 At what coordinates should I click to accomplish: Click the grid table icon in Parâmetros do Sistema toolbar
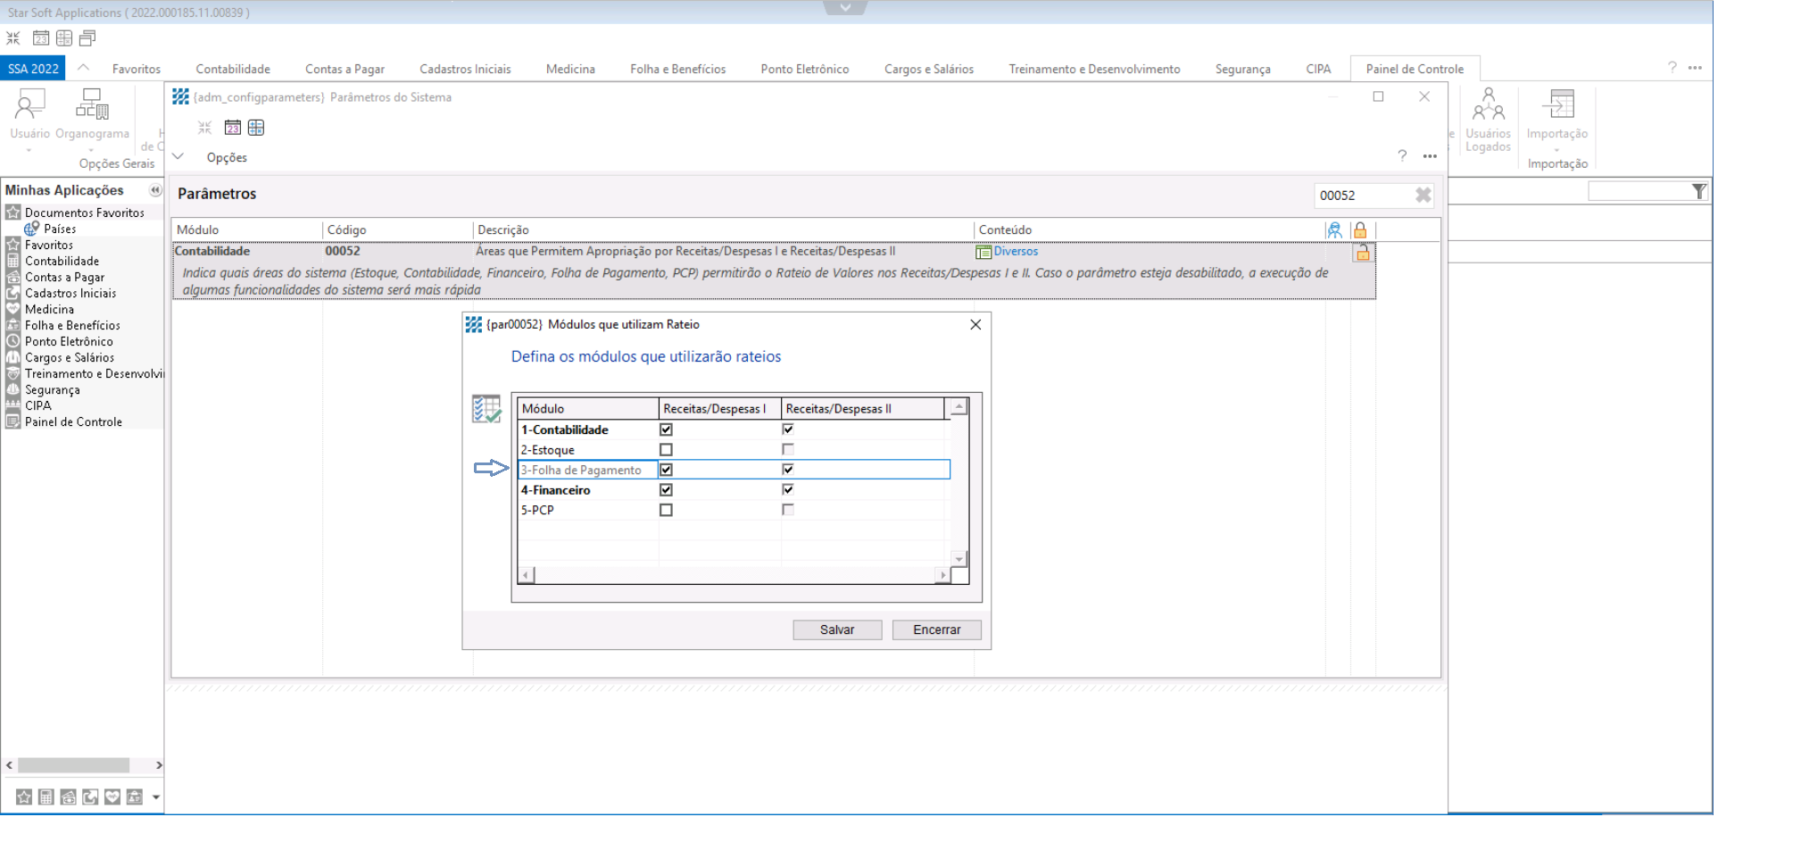tap(256, 128)
